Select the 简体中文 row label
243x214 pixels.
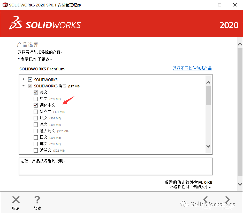(x=48, y=105)
